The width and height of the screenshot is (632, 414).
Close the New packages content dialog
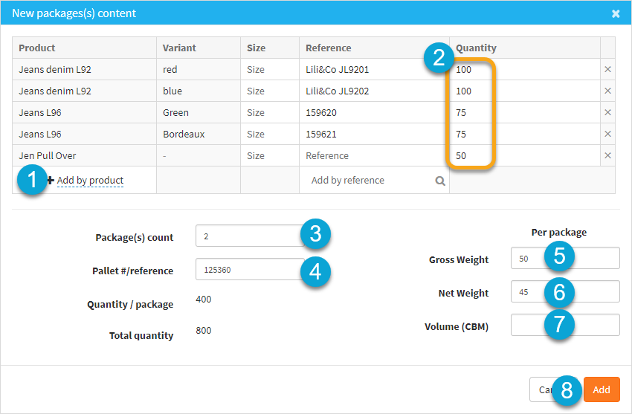[x=616, y=13]
